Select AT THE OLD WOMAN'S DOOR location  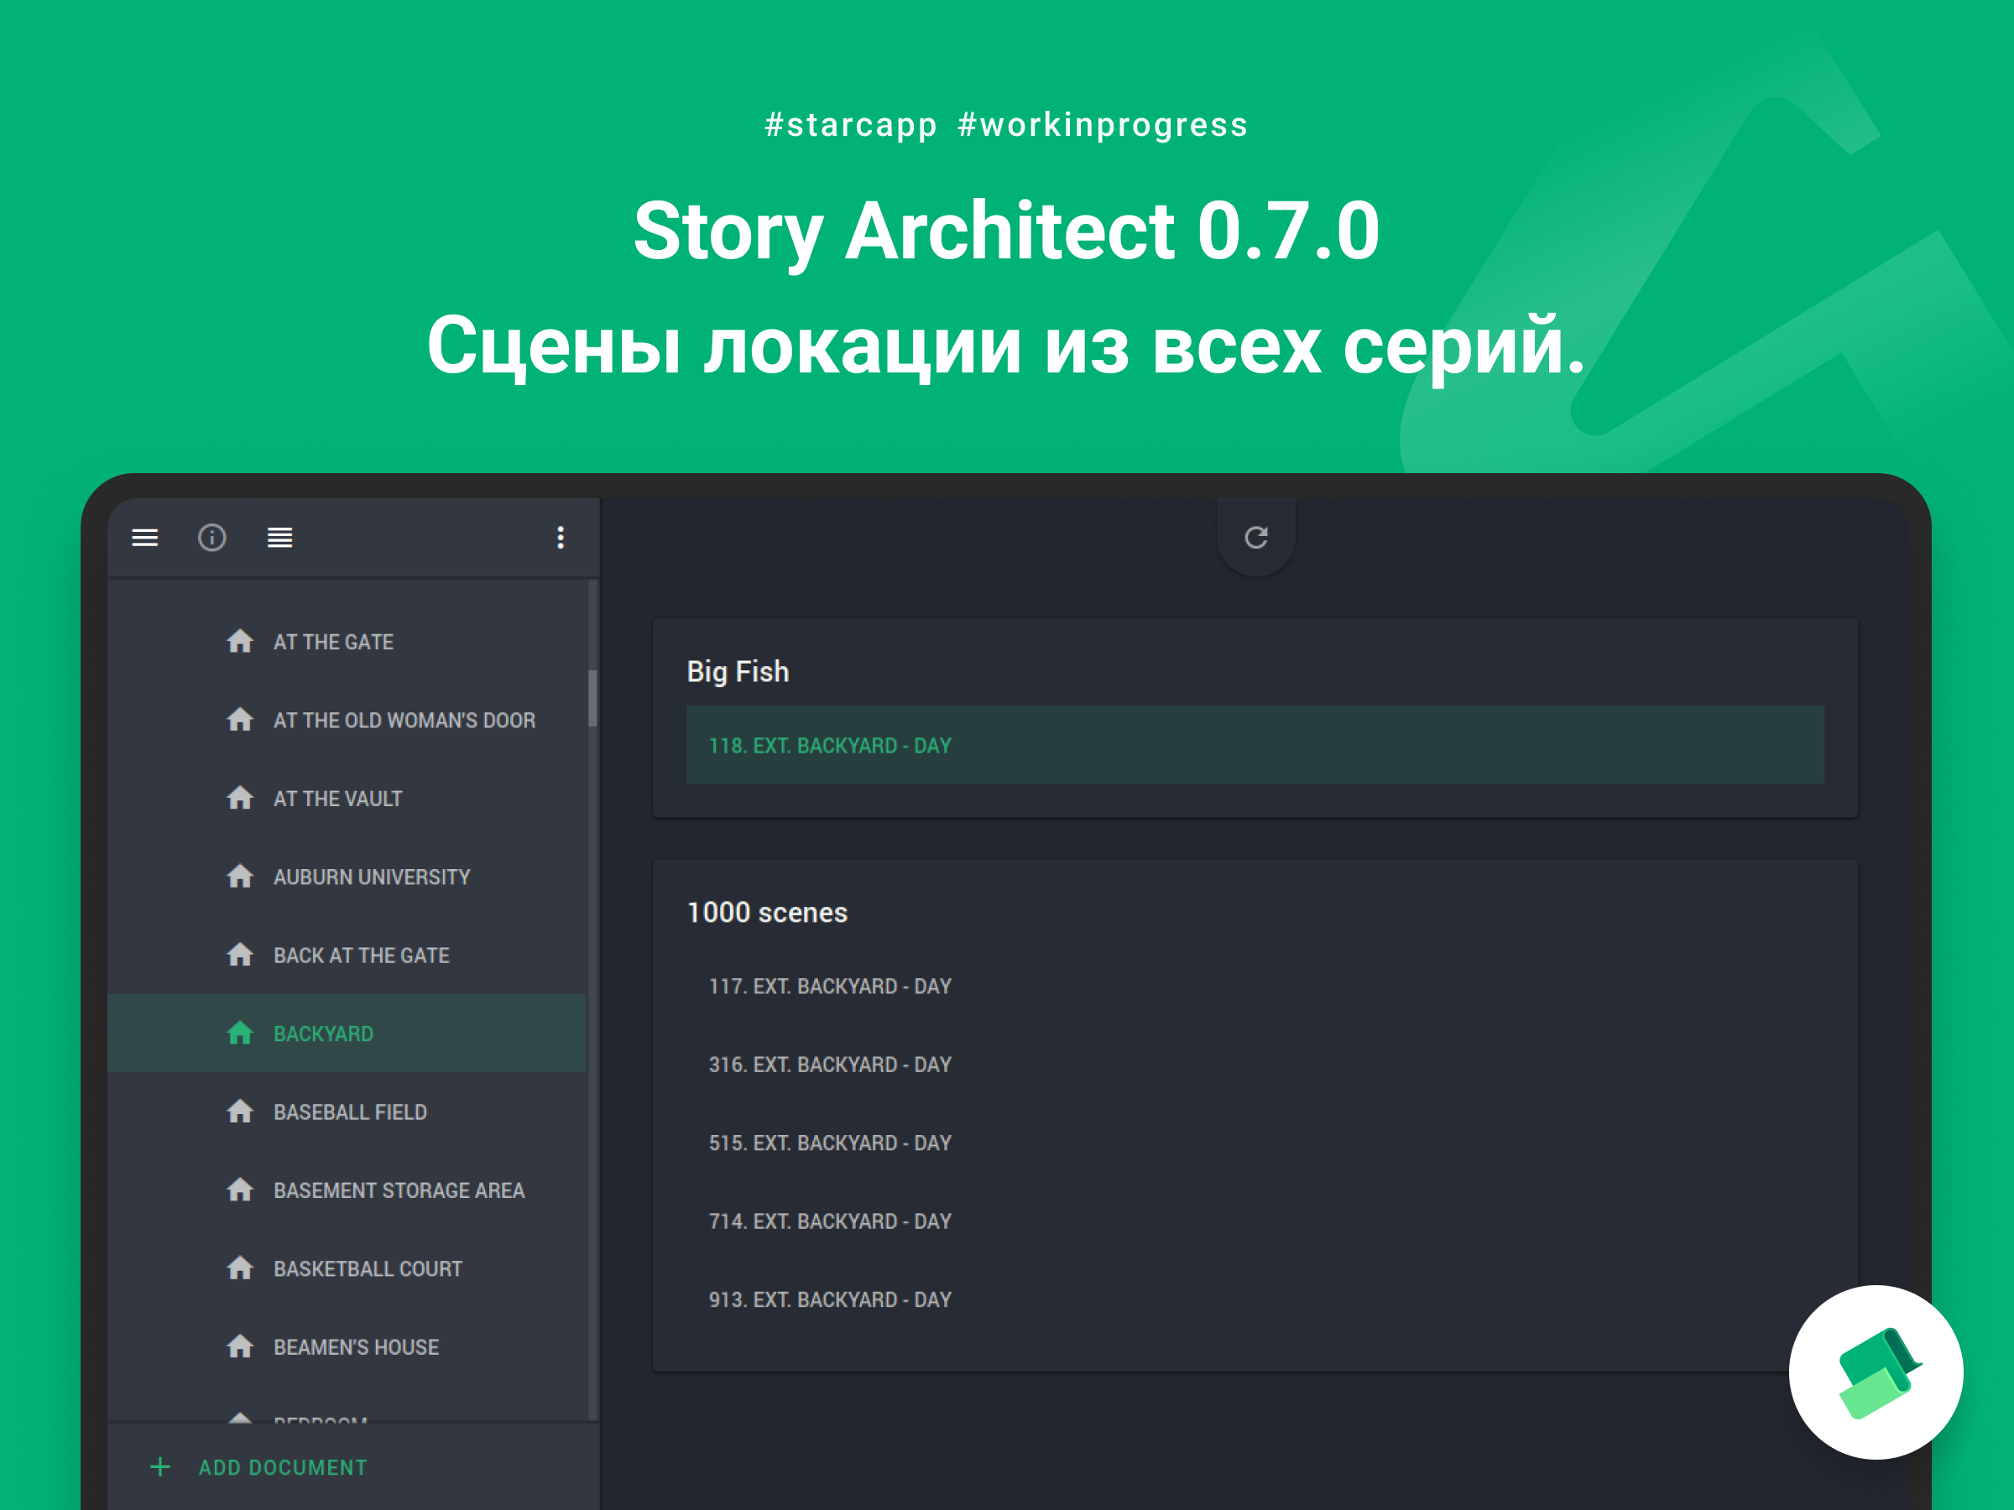point(347,720)
